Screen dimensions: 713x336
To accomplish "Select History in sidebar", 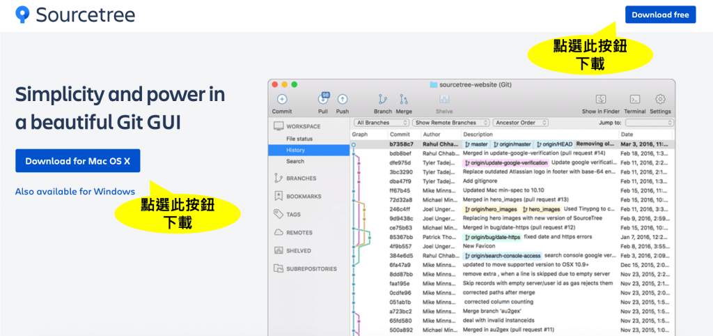I will (x=308, y=151).
